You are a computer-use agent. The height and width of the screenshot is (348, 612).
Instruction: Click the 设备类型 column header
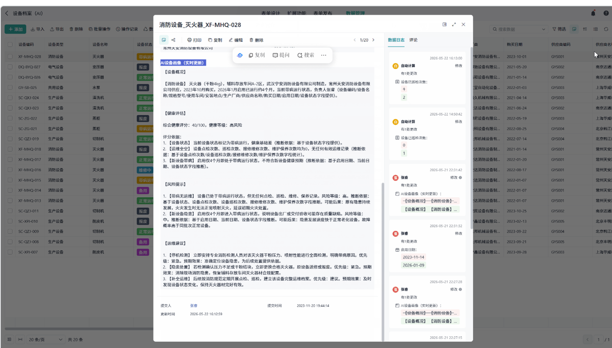pyautogui.click(x=56, y=44)
